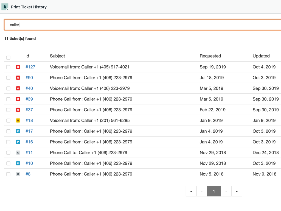Click the open status icon next to ticket #37

coord(18,110)
